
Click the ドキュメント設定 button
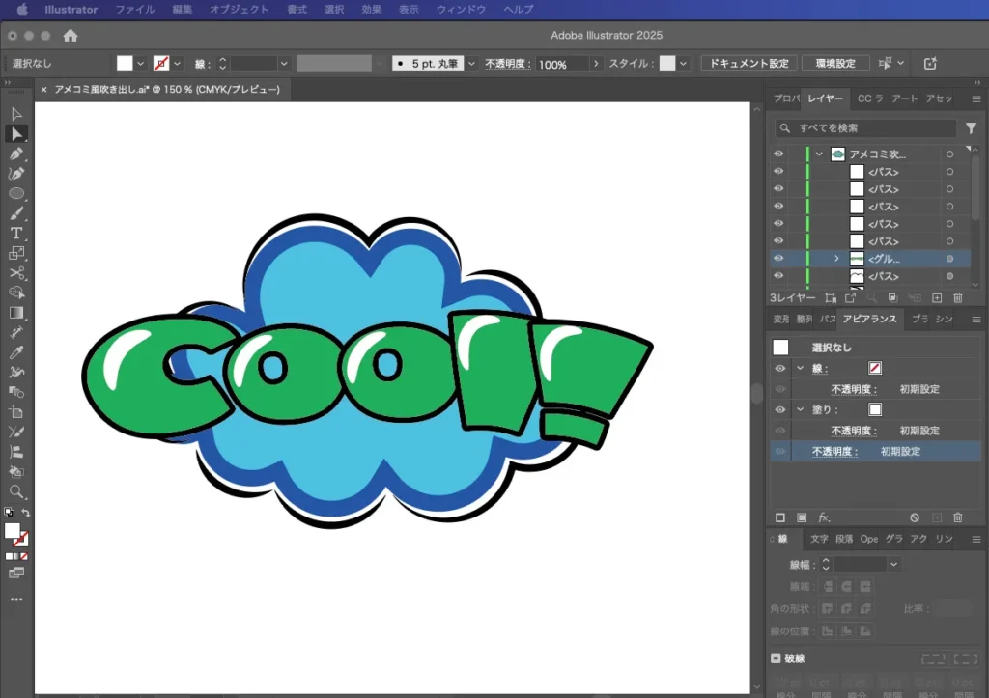point(749,64)
